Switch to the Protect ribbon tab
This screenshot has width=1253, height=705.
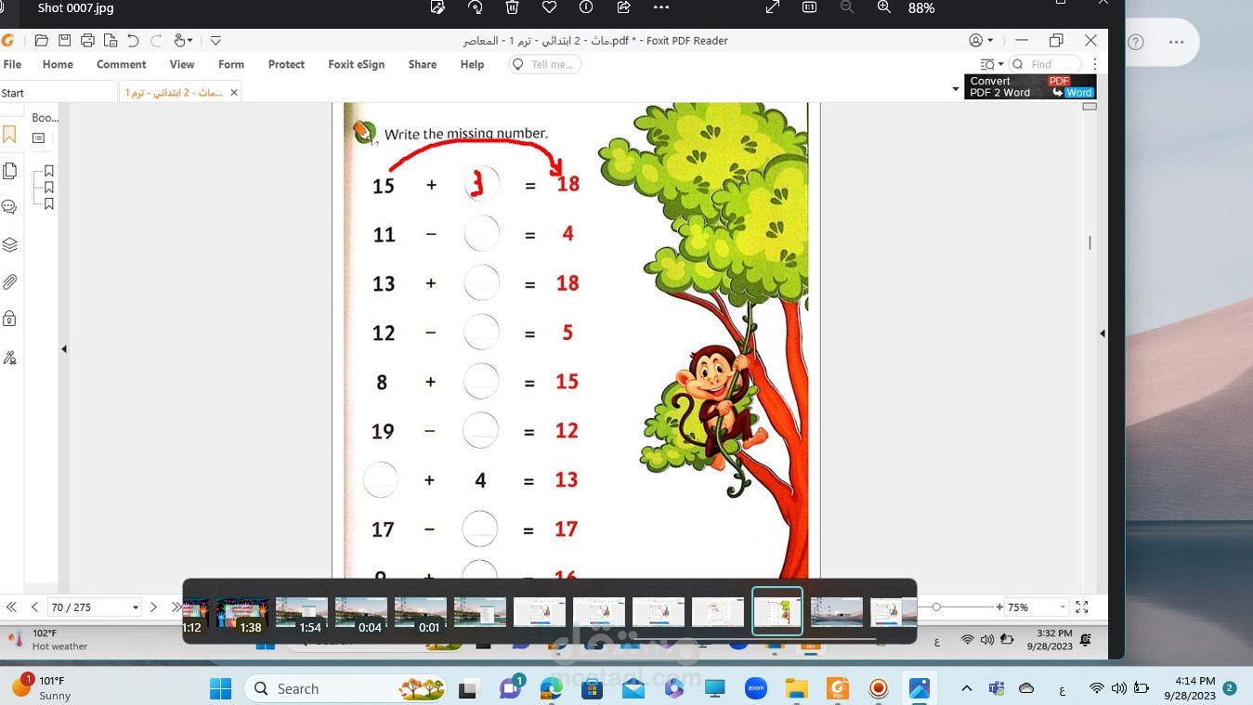pyautogui.click(x=286, y=64)
